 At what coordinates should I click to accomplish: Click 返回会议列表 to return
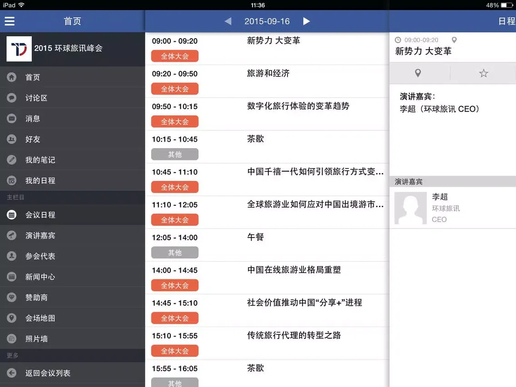click(x=72, y=373)
